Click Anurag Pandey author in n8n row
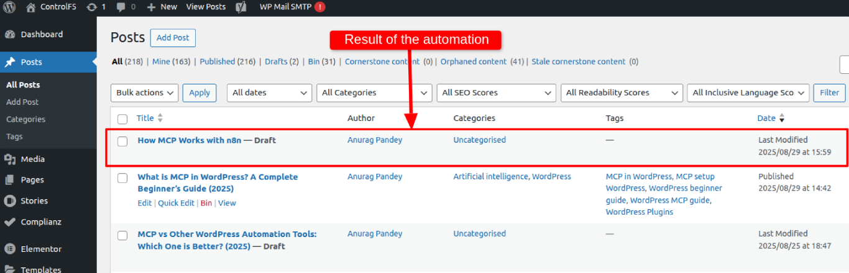Image resolution: width=849 pixels, height=273 pixels. 375,140
